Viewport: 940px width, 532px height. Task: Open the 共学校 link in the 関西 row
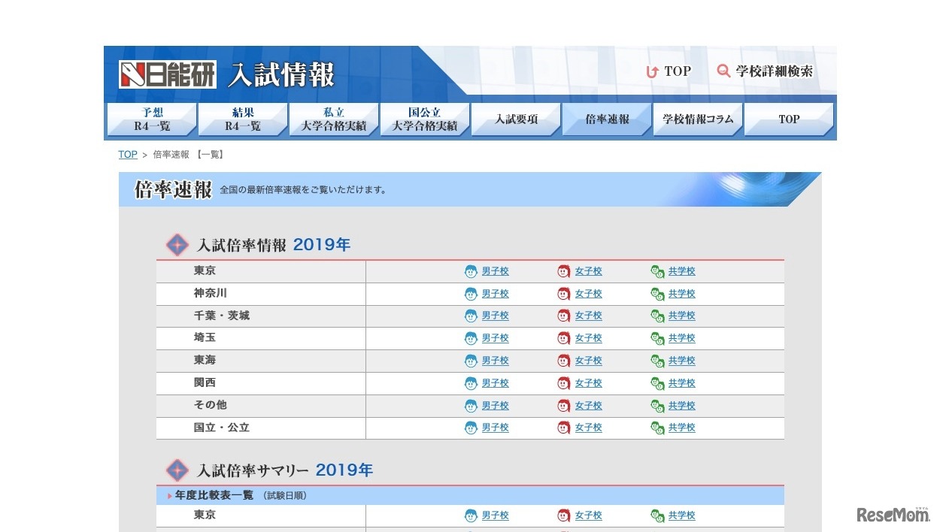click(x=681, y=383)
